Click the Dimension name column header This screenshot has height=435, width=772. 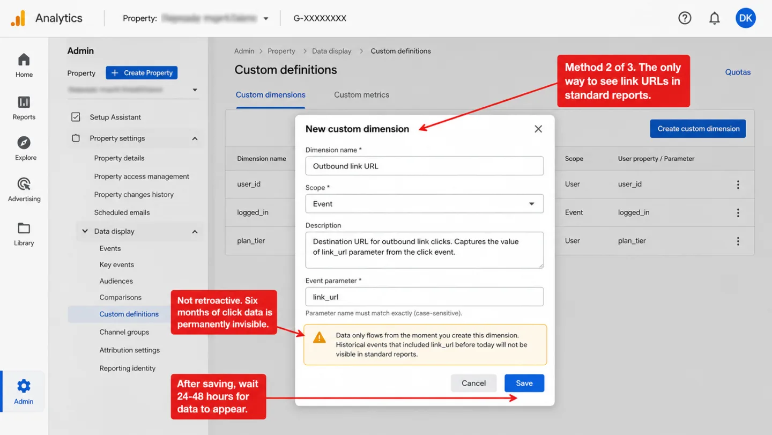261,159
